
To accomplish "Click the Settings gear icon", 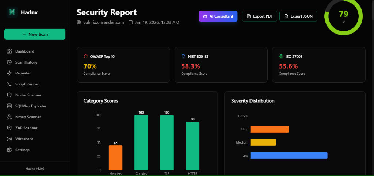I will 9,150.
